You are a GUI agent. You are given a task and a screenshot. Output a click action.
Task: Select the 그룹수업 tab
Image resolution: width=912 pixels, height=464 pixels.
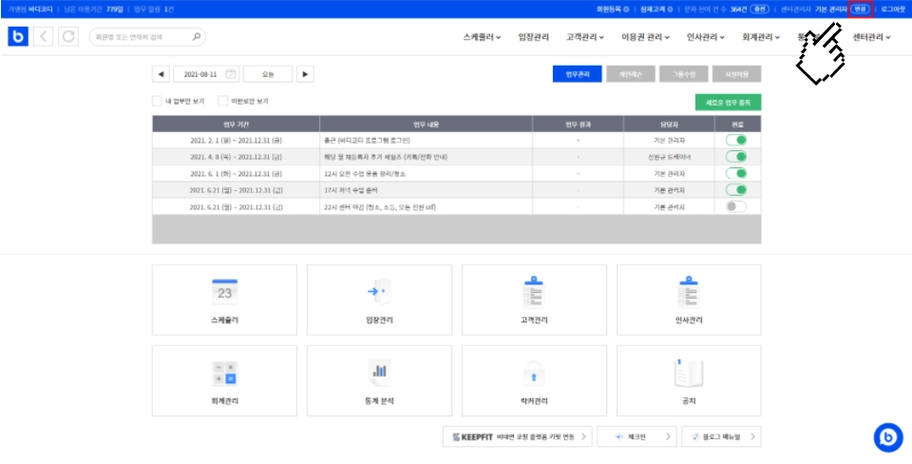683,74
